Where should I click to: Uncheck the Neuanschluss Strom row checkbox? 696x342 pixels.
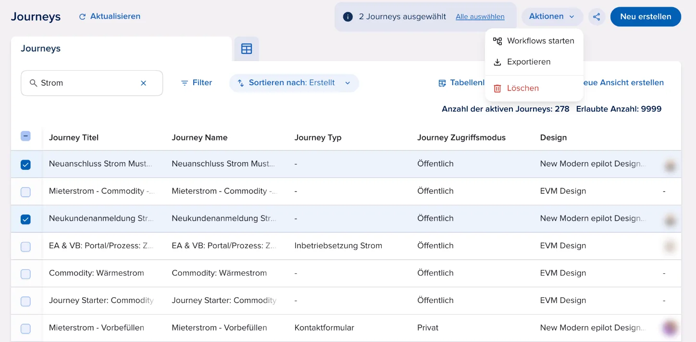coord(25,165)
